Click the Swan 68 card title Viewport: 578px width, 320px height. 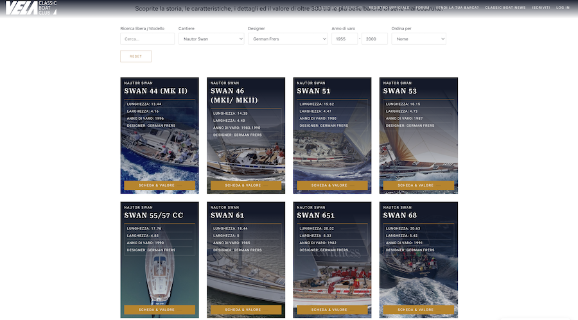pyautogui.click(x=399, y=215)
